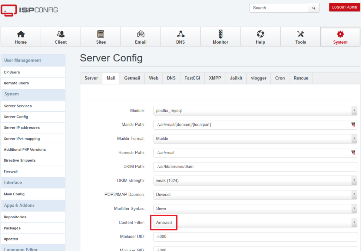Click the Maildir Path text field
This screenshot has width=361, height=251.
pyautogui.click(x=255, y=125)
